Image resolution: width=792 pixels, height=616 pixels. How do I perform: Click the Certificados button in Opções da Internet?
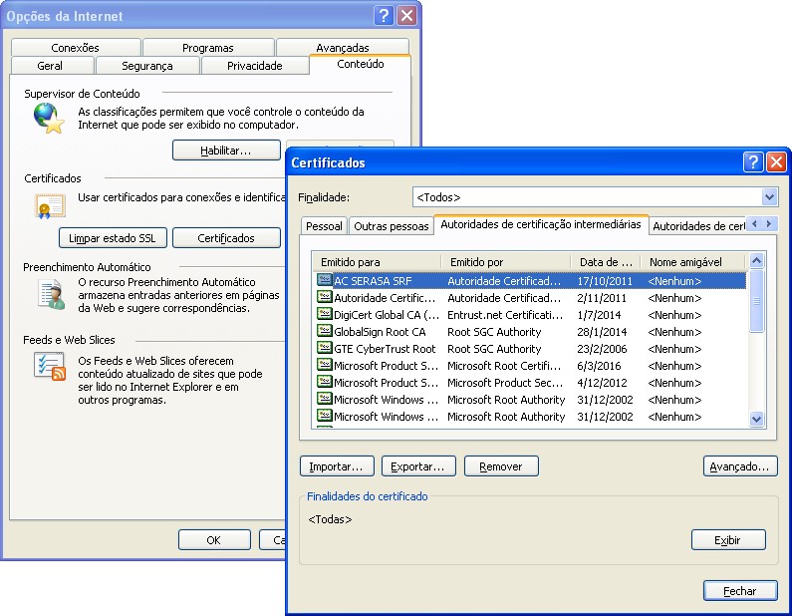tap(226, 238)
